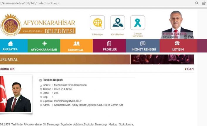
Task: Click email muhittinok@afyon.bel.tr
Action: click(x=68, y=101)
